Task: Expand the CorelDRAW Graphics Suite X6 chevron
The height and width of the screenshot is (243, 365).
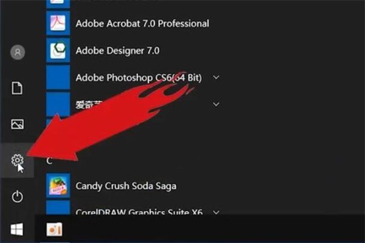Action: point(217,213)
